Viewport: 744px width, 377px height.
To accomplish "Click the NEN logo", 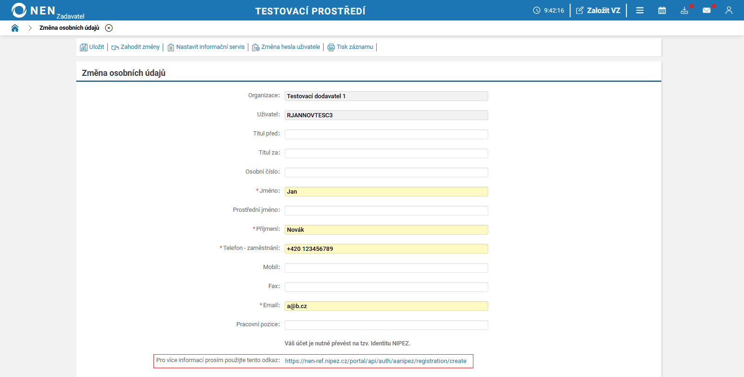I will (33, 10).
